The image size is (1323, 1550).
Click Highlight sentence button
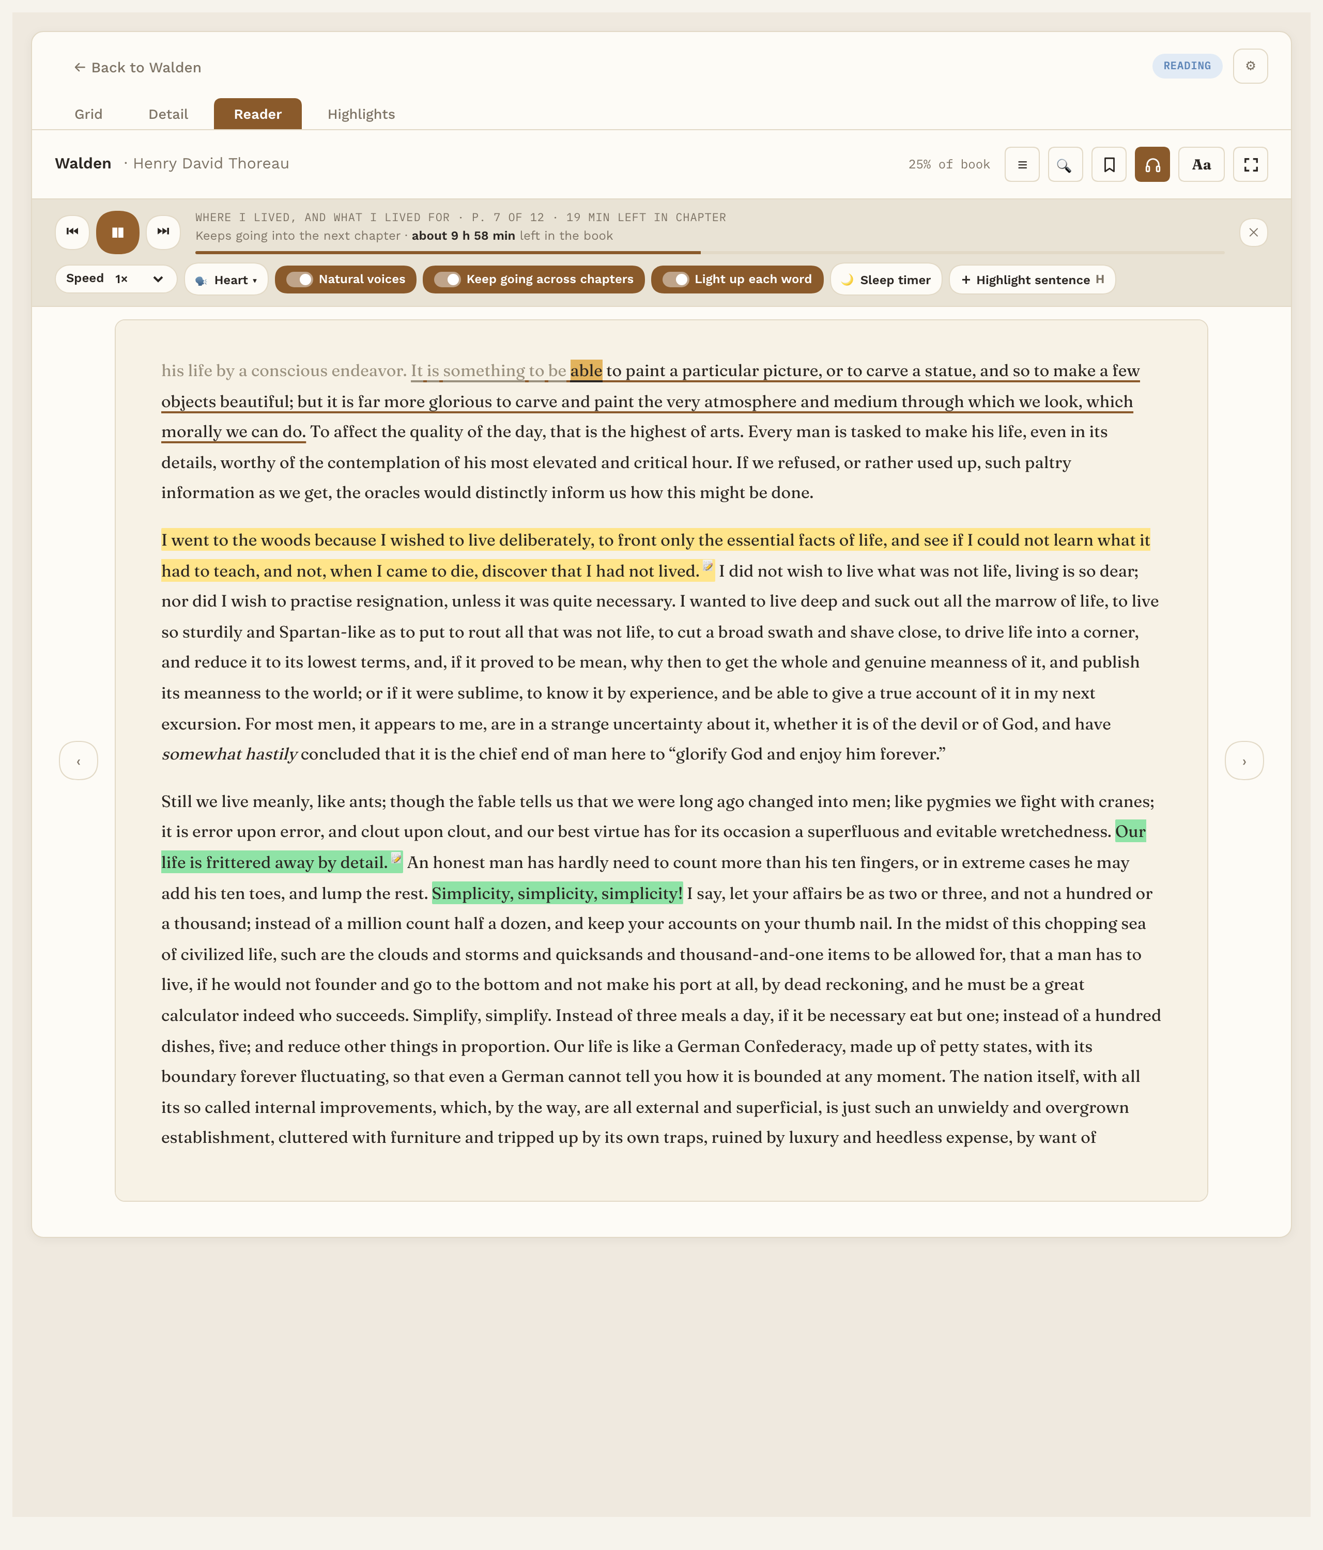pyautogui.click(x=1032, y=280)
